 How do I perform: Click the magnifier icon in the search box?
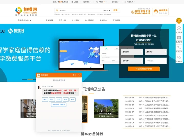click(x=57, y=10)
